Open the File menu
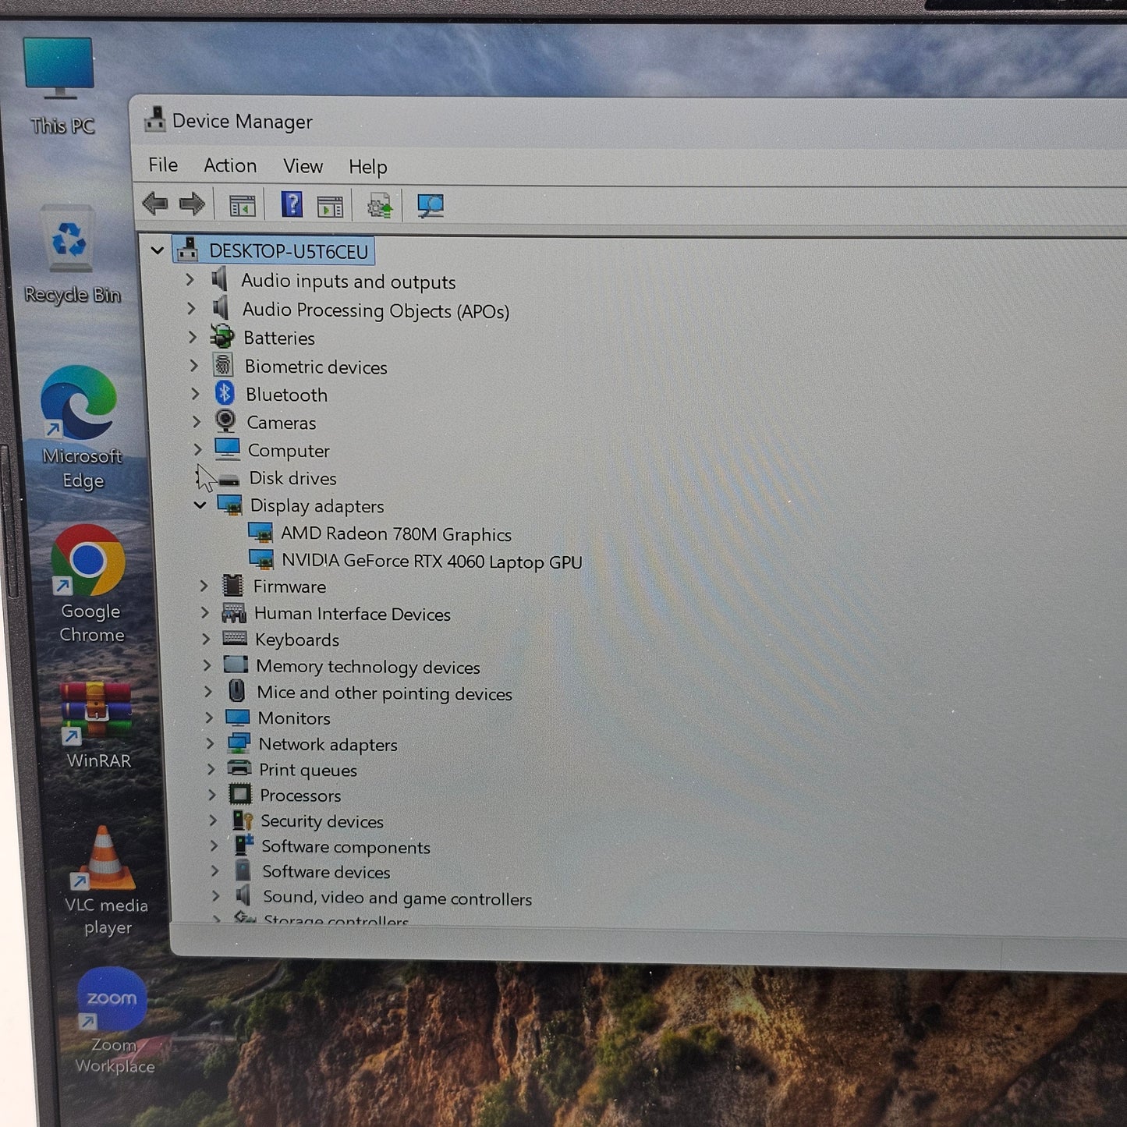 coord(163,165)
